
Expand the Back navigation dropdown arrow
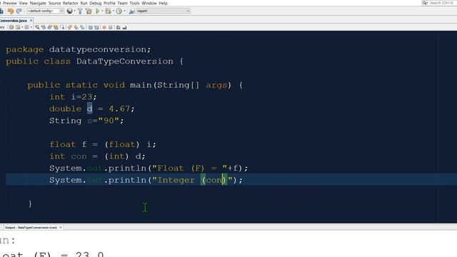coord(22,27)
